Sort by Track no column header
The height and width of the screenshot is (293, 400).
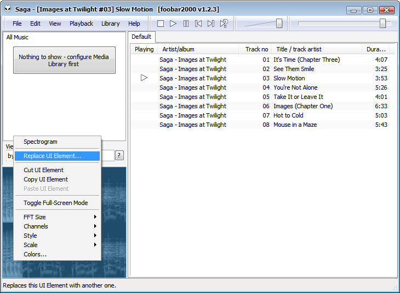255,49
